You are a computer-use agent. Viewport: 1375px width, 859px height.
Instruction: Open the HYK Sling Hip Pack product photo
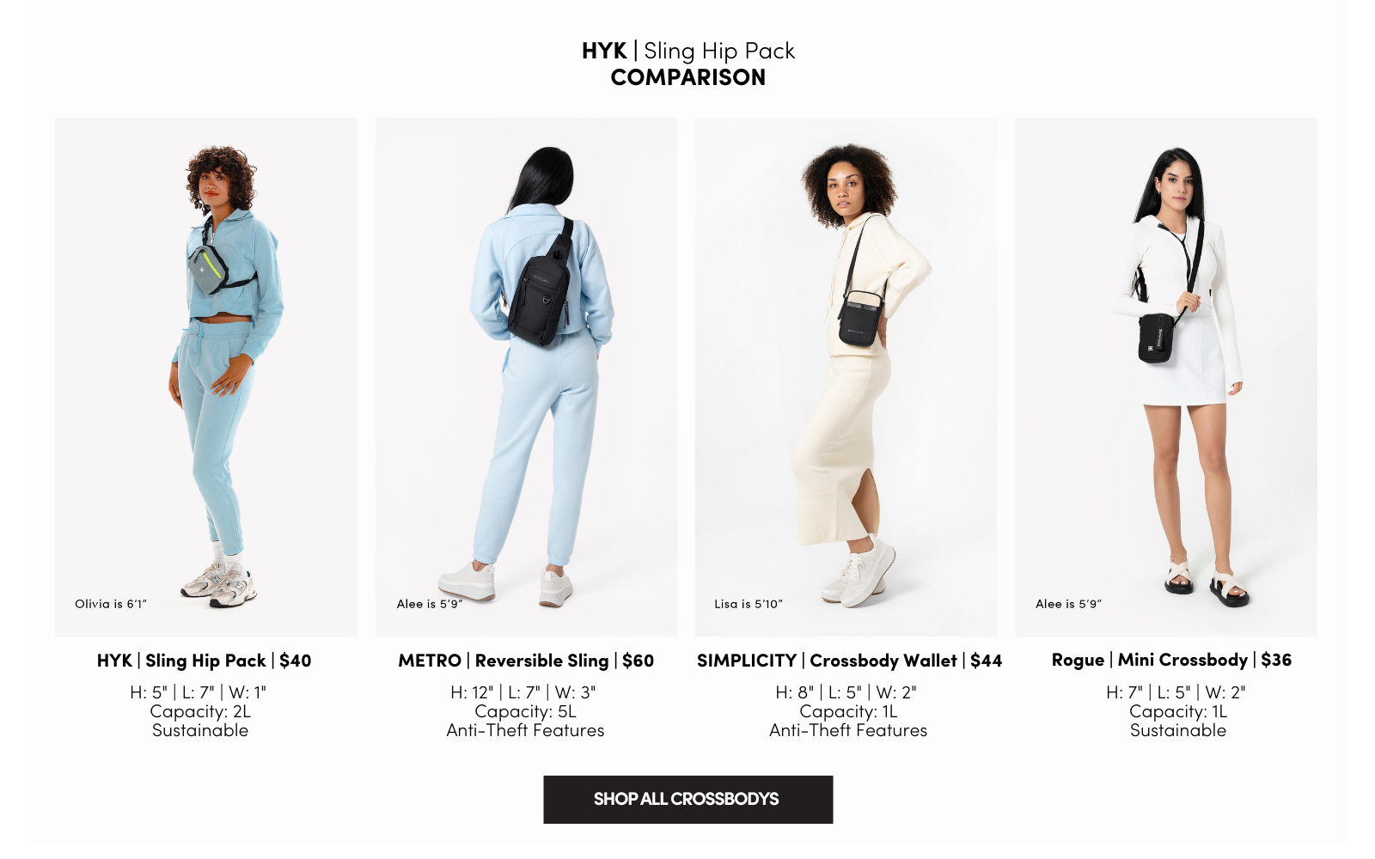point(206,377)
